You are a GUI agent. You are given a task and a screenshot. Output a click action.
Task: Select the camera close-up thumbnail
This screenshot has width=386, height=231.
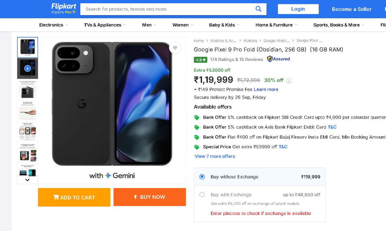[x=28, y=90]
